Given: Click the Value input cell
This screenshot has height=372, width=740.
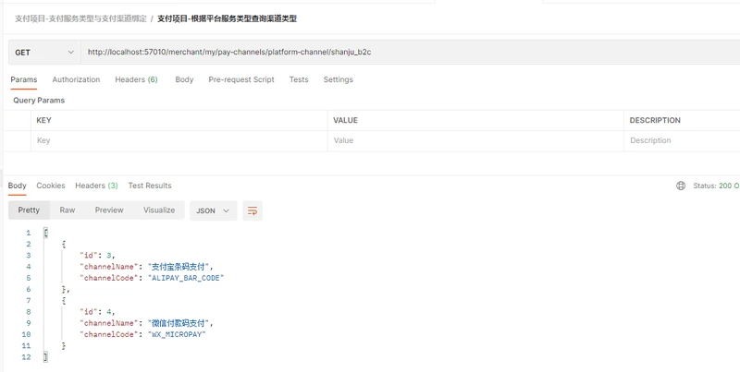Looking at the screenshot, I should (475, 141).
